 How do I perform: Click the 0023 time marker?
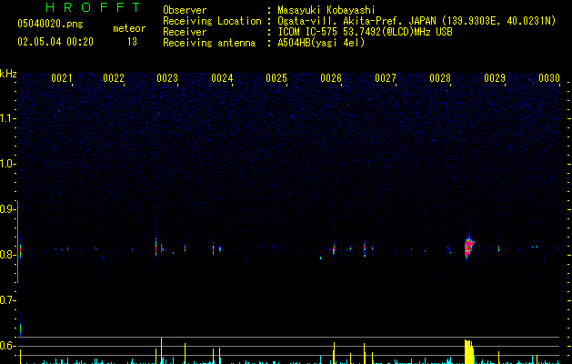point(167,78)
